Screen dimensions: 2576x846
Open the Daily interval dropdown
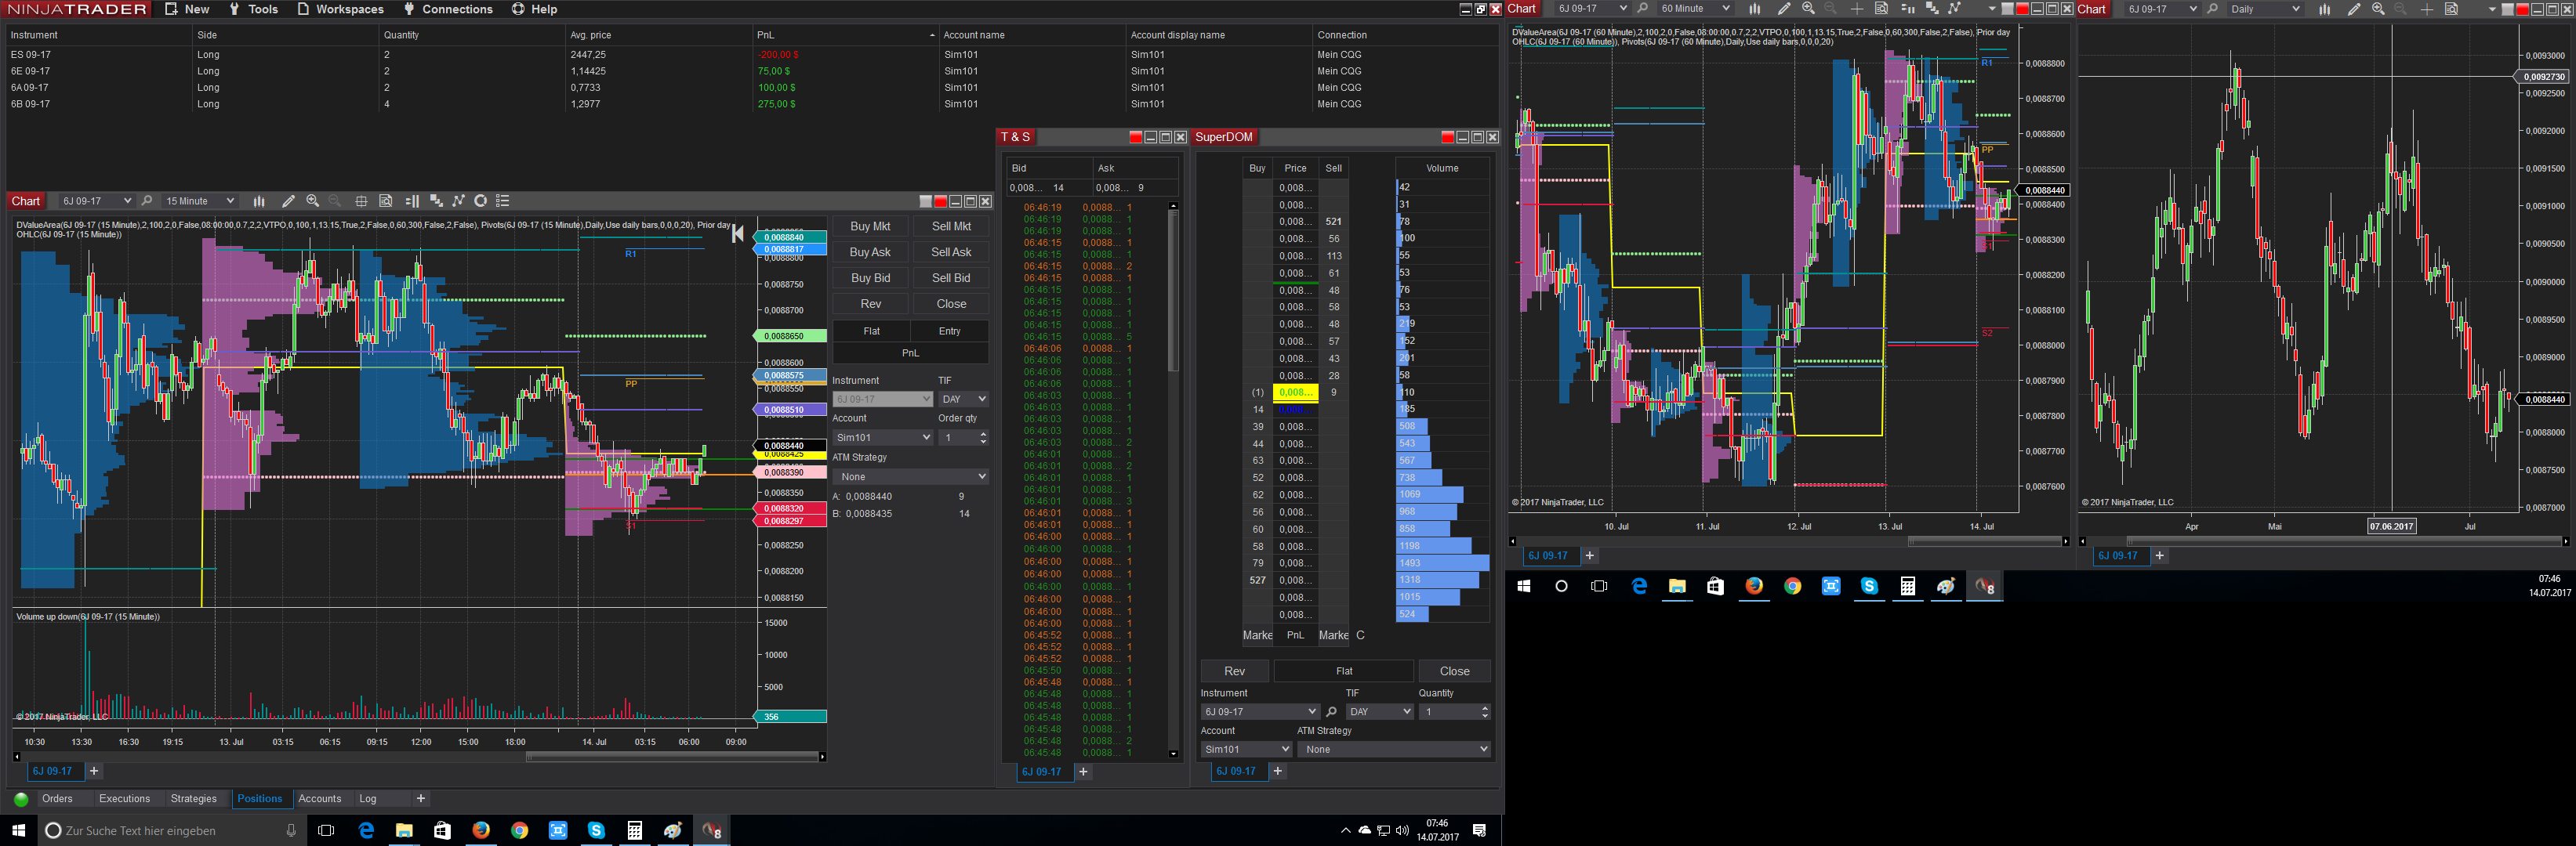click(x=2265, y=9)
